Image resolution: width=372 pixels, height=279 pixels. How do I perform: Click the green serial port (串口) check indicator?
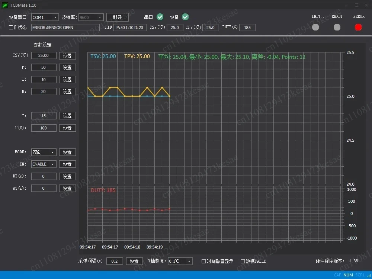tap(160, 17)
